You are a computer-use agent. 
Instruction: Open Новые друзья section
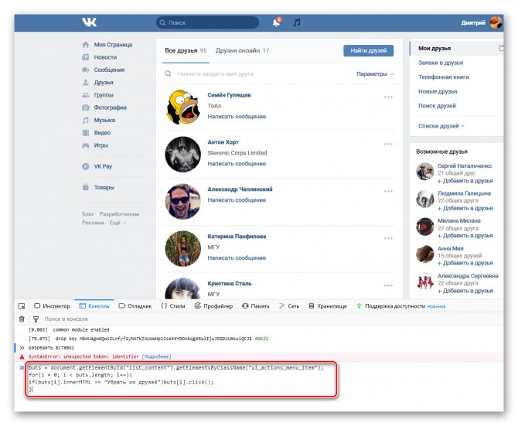coord(438,91)
